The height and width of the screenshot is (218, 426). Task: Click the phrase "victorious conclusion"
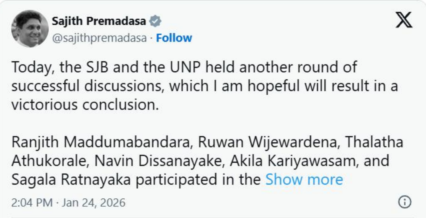(85, 105)
